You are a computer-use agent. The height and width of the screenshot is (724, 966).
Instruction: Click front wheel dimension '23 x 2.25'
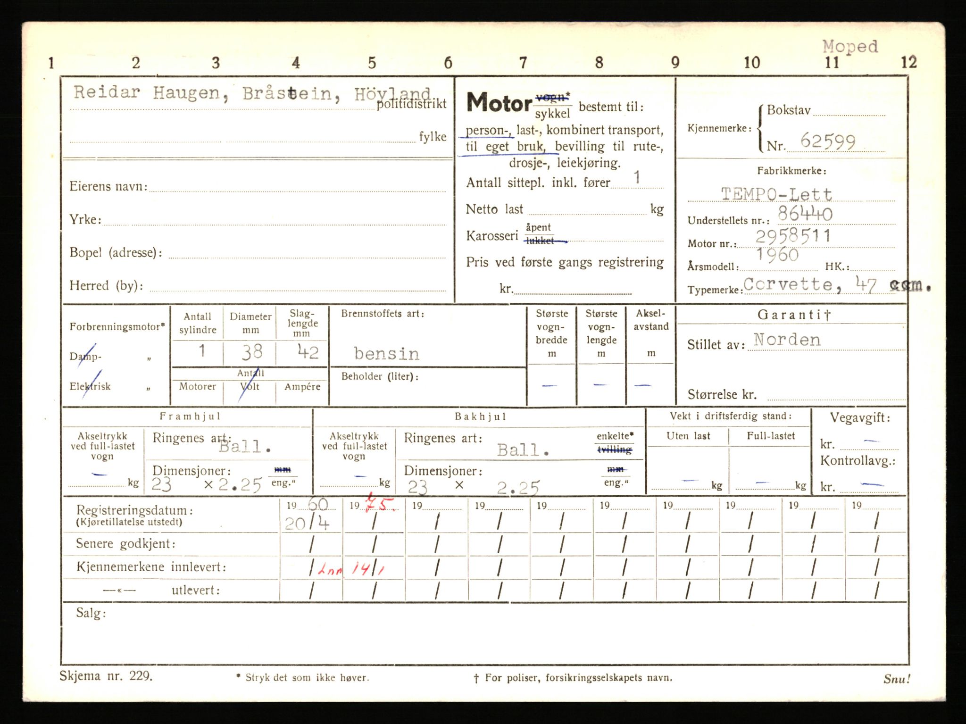point(207,484)
